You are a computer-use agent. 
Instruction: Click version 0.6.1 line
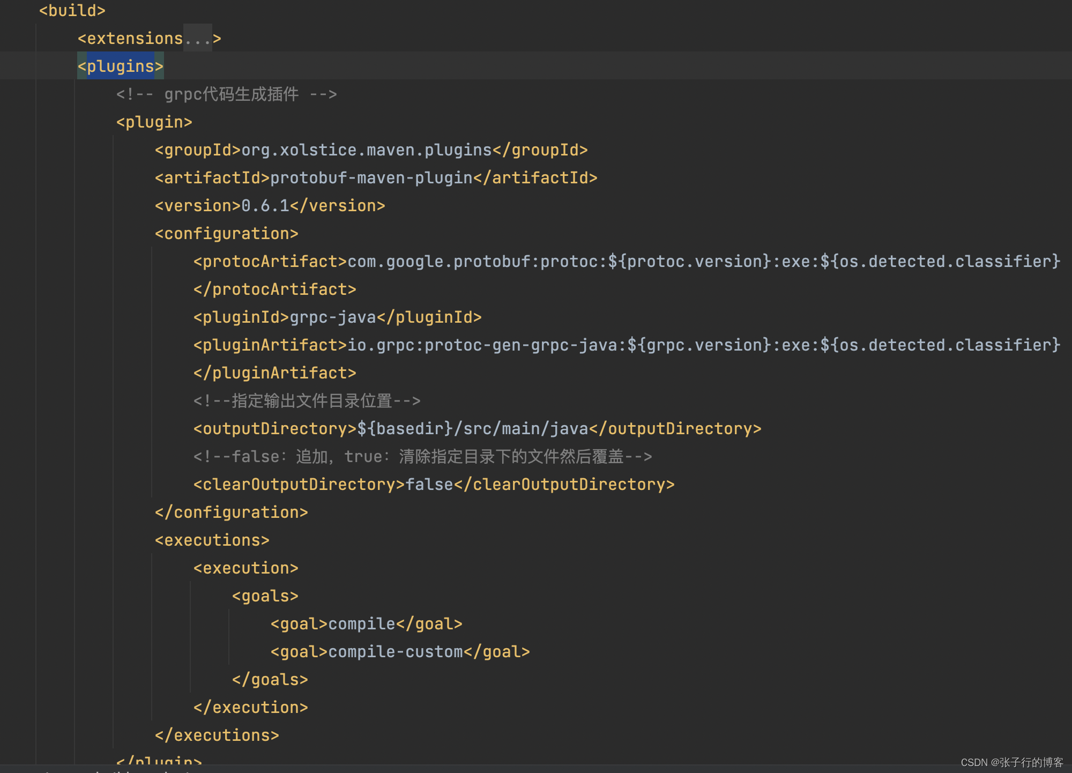coord(270,206)
